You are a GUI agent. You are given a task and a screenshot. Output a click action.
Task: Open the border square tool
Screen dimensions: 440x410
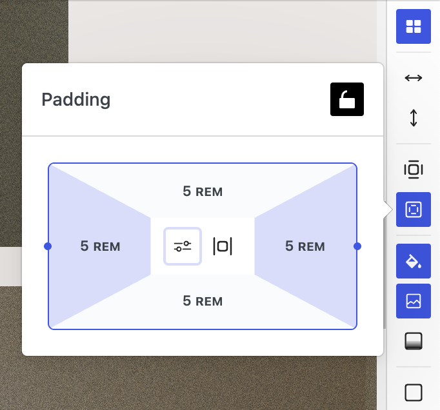[414, 393]
